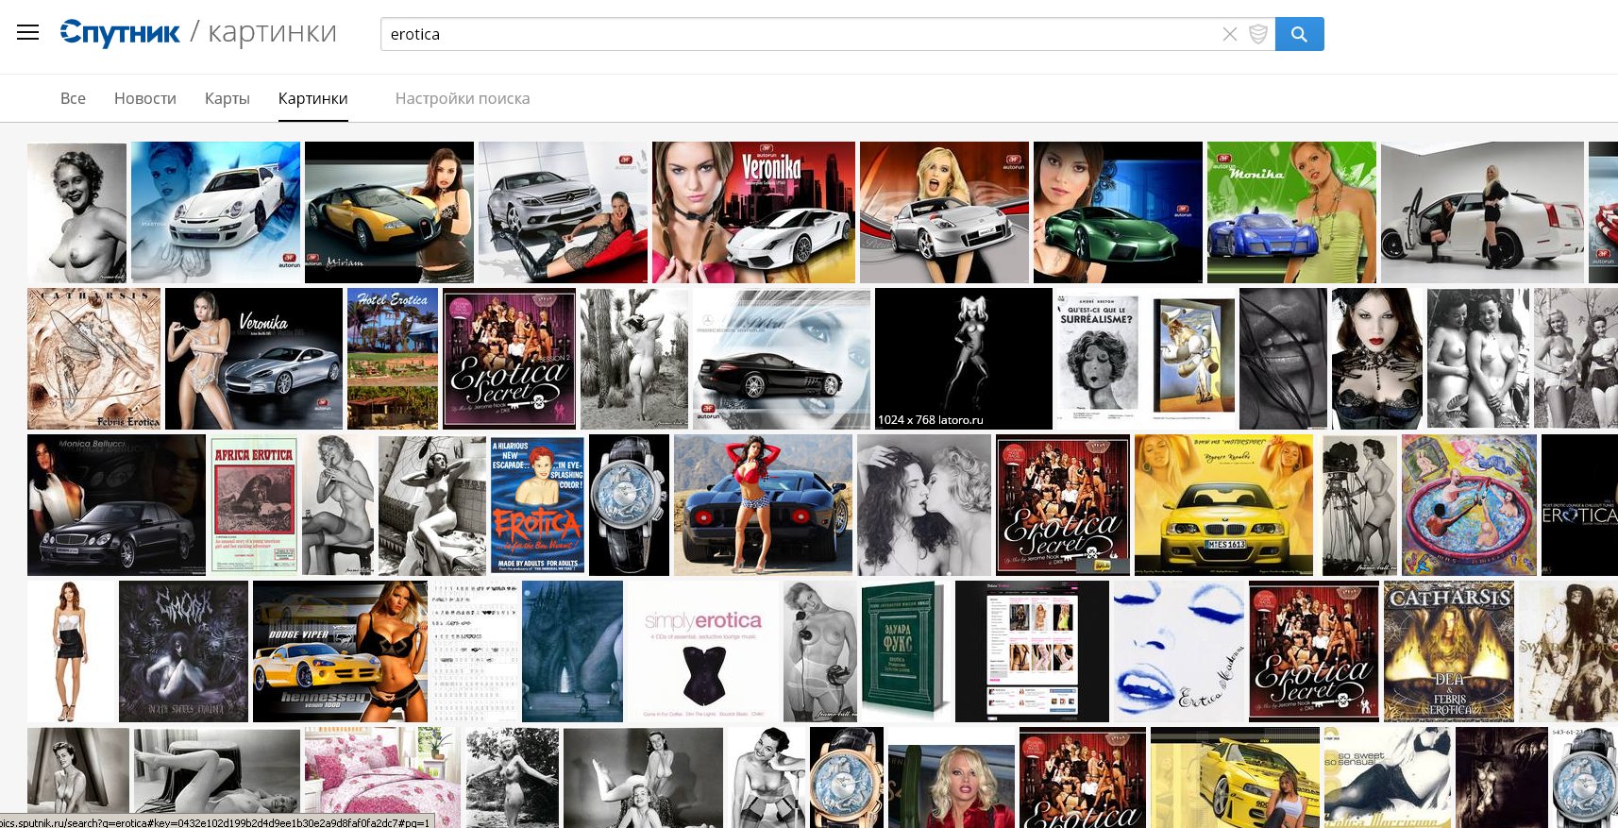
Task: Open the white Porsche on blue background thumbnail
Action: pyautogui.click(x=215, y=212)
